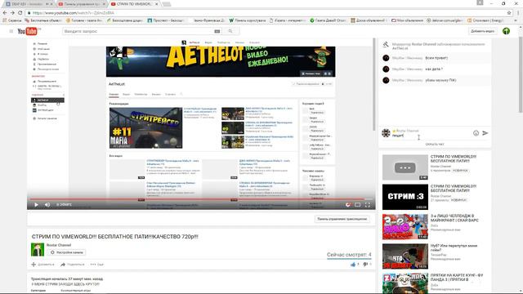Reload the page with refresh icon

[20, 13]
